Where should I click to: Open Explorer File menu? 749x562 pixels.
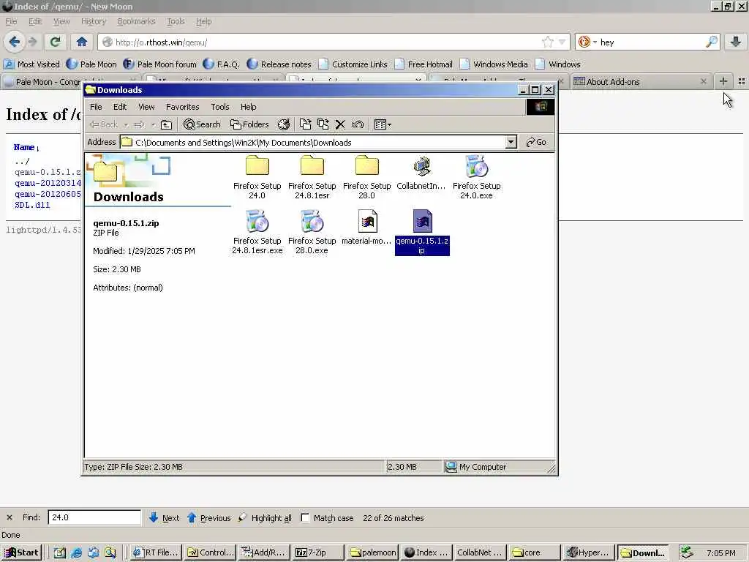(x=96, y=107)
